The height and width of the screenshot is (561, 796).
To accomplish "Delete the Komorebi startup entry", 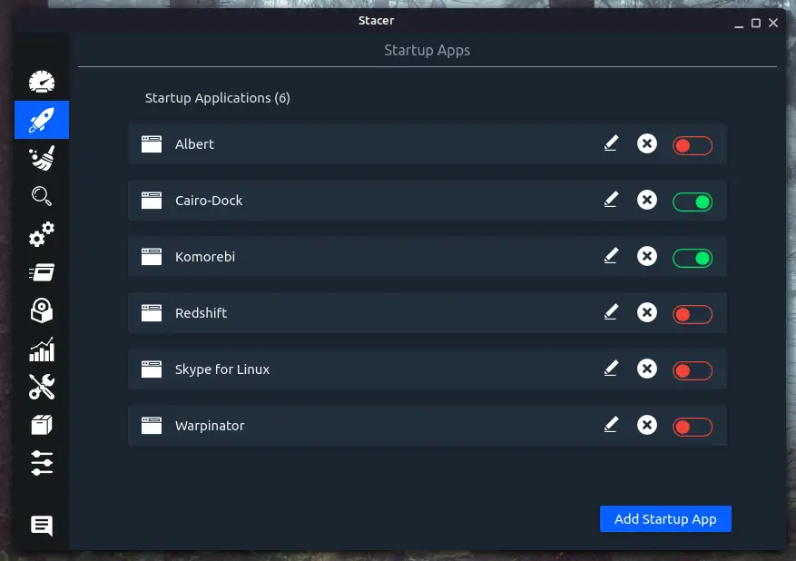I will [x=647, y=256].
